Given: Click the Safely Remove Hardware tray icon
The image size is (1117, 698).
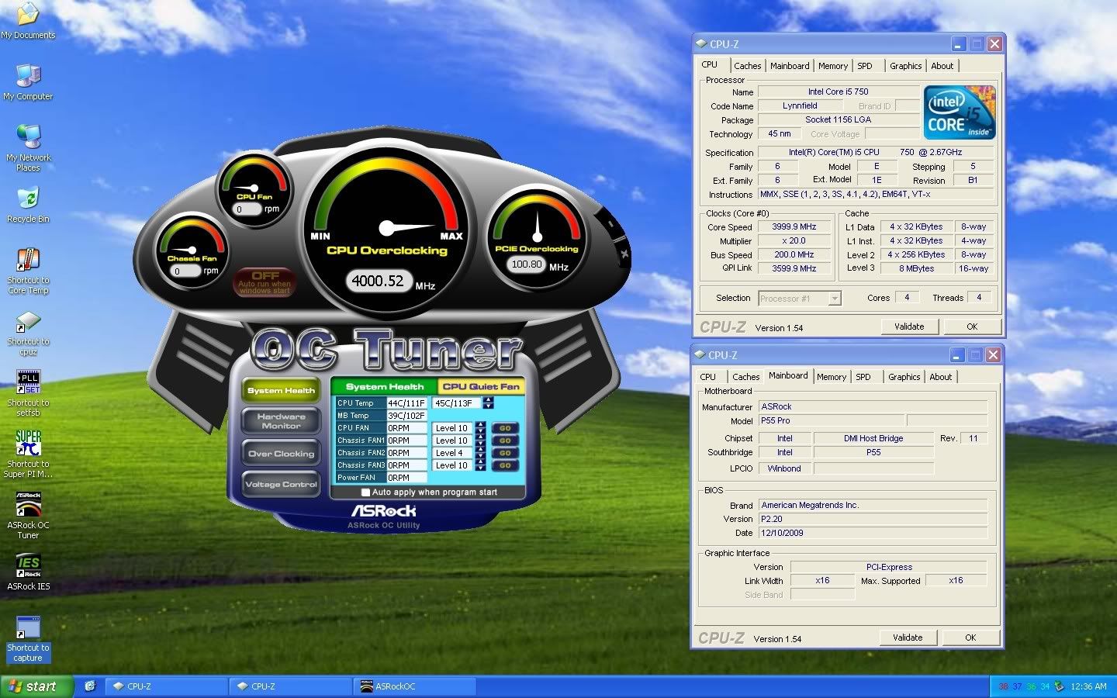Looking at the screenshot, I should pos(1059,686).
